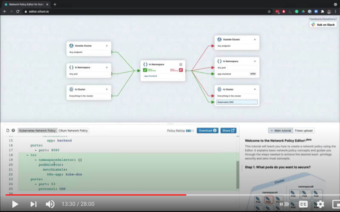Click the panel resize handle above editor
The width and height of the screenshot is (340, 212).
(170, 124)
